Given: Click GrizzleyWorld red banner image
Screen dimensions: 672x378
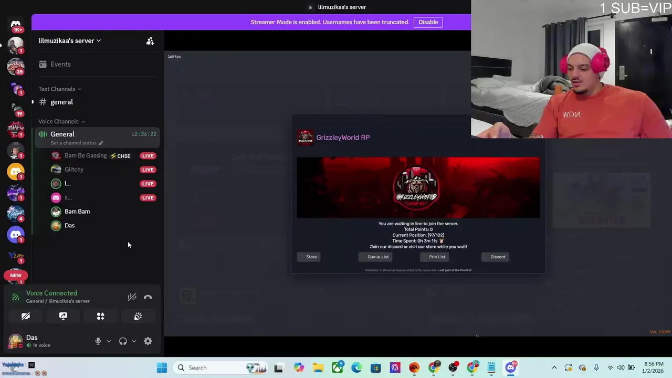Looking at the screenshot, I should click(418, 187).
